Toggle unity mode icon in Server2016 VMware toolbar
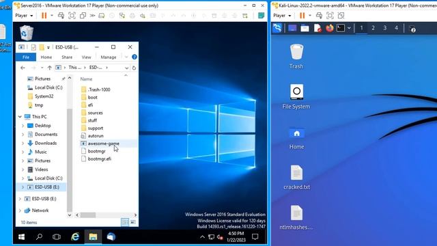This screenshot has width=437, height=246. tap(83, 16)
